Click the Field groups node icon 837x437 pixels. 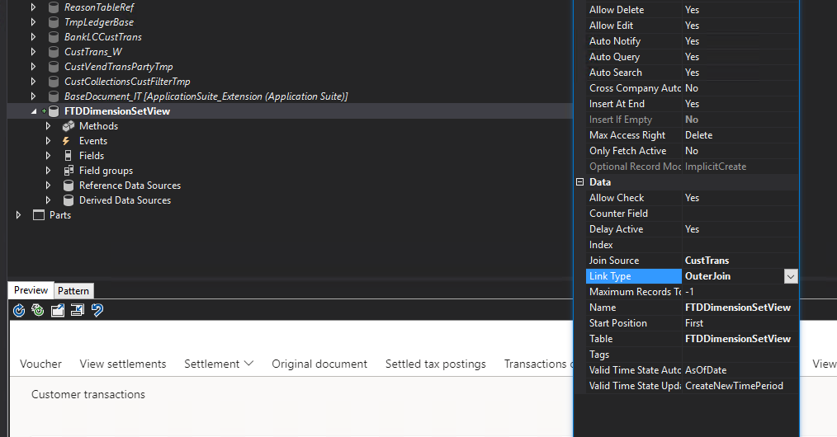click(x=69, y=171)
